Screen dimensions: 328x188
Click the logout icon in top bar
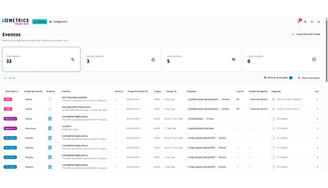pos(312,22)
